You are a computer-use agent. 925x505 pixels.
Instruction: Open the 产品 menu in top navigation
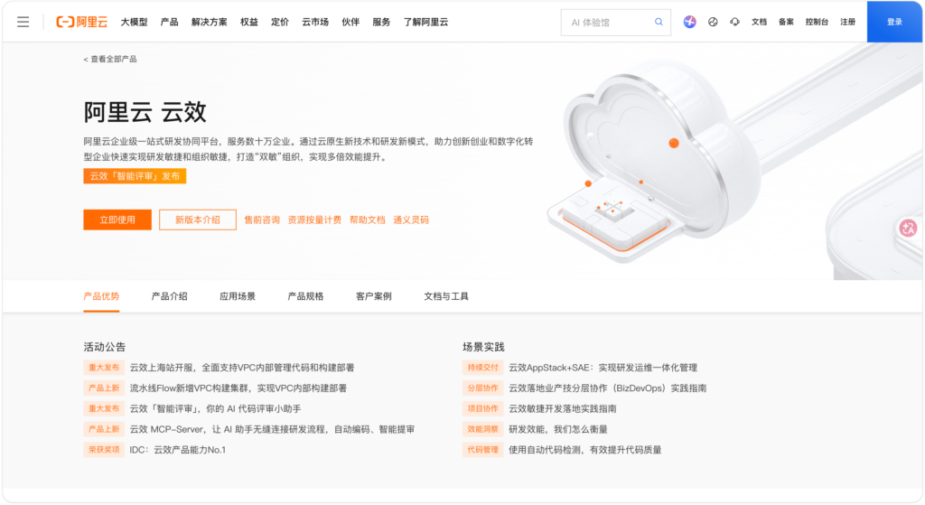(169, 22)
